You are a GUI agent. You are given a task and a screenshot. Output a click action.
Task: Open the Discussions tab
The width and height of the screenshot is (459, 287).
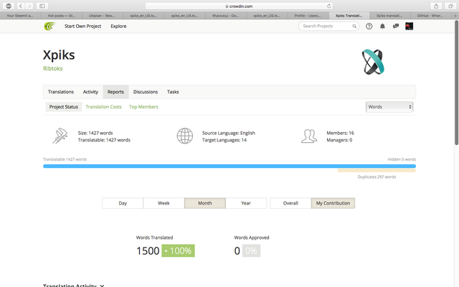point(146,92)
